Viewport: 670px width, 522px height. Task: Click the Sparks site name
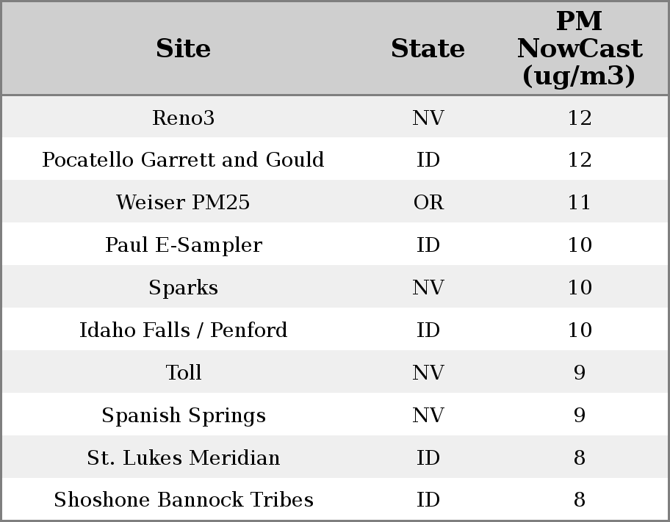click(x=183, y=288)
